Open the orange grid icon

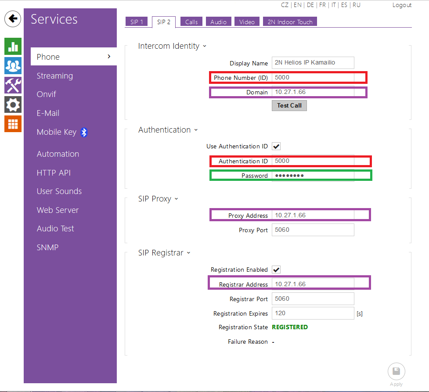click(13, 124)
